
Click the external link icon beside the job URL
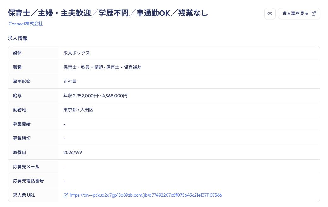pos(66,195)
